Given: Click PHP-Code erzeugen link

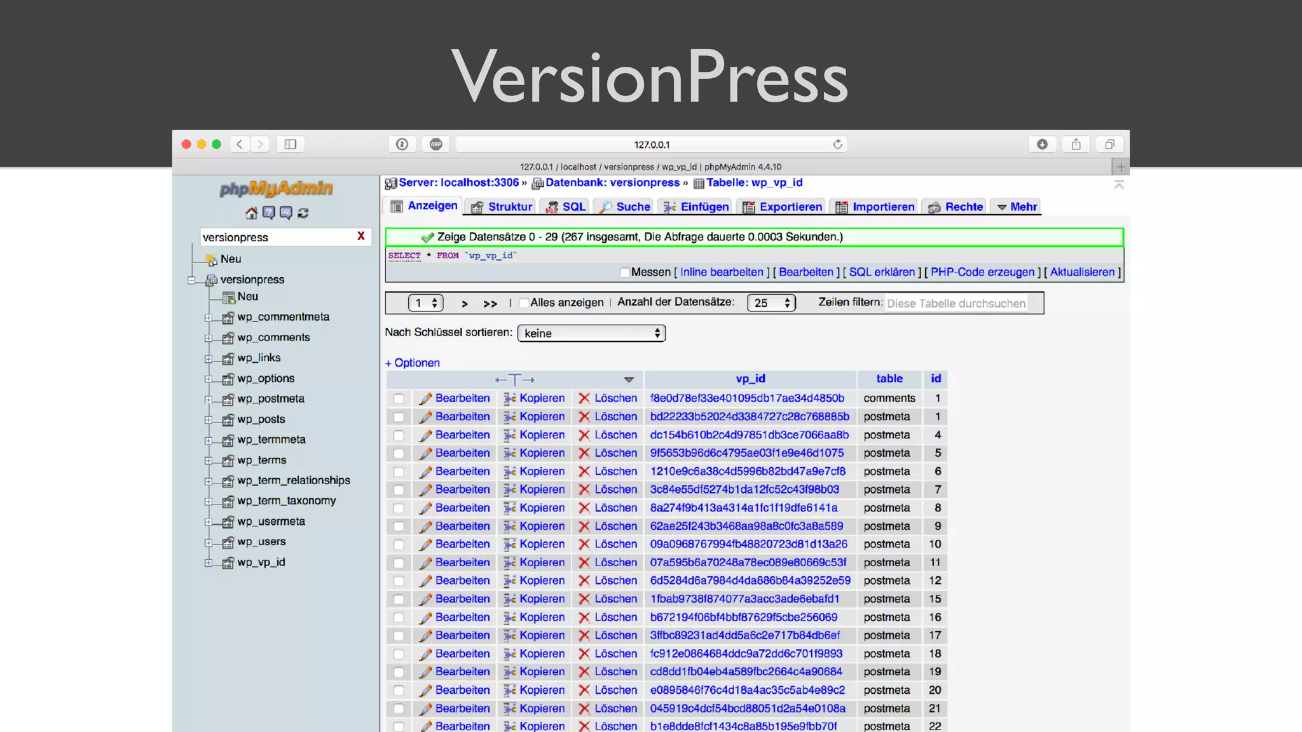Looking at the screenshot, I should tap(983, 272).
